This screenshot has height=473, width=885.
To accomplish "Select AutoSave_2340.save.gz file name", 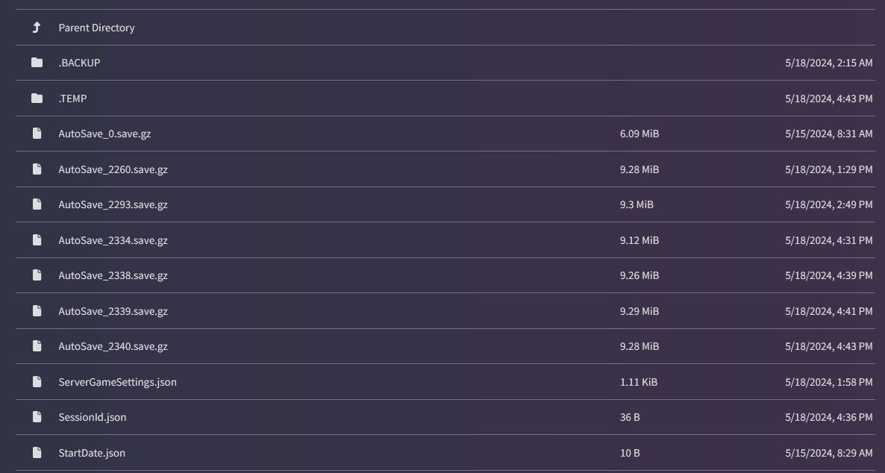I will coord(113,346).
